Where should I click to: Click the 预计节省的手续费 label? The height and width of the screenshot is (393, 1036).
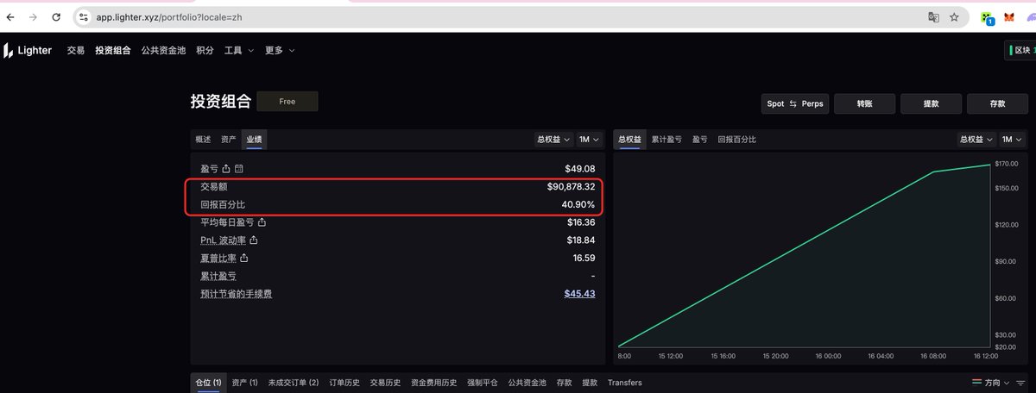point(237,294)
